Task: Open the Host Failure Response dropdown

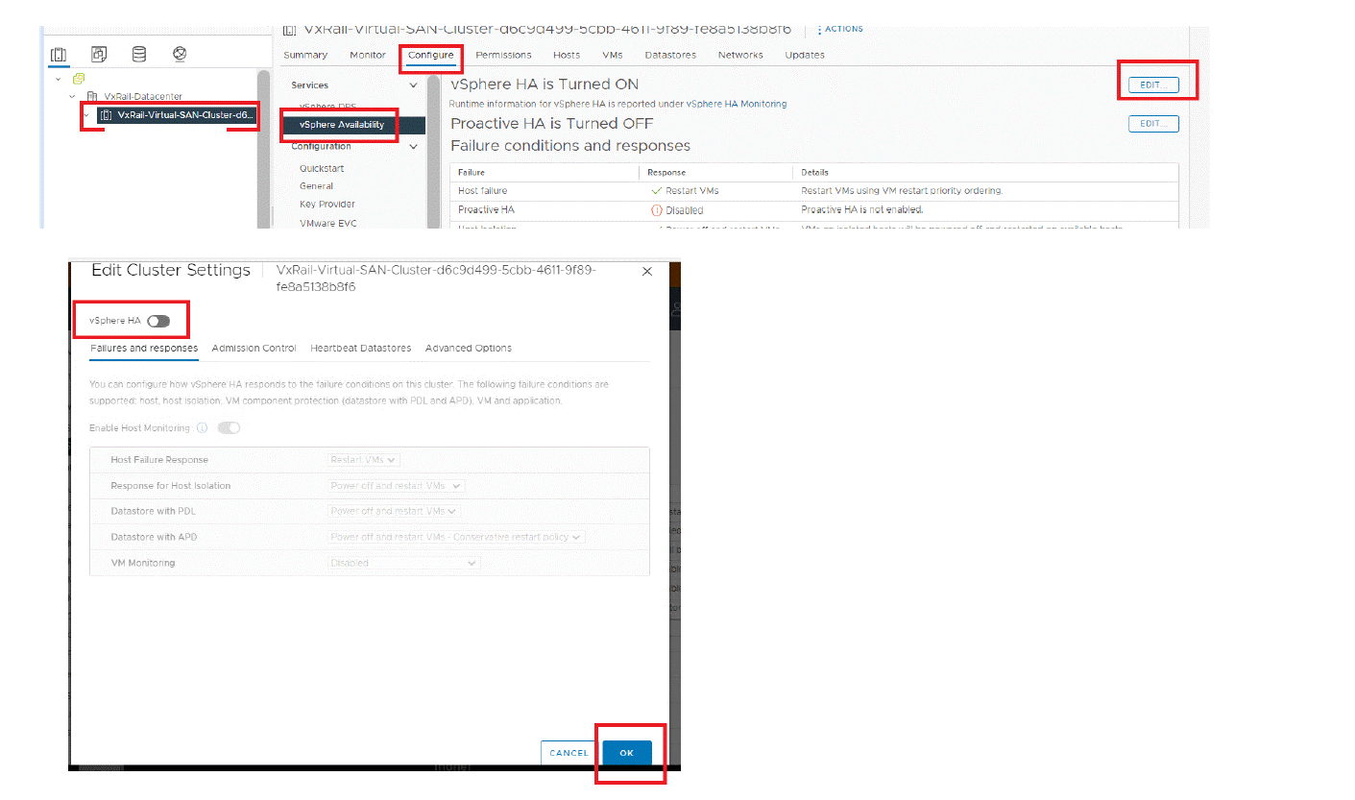Action: 363,459
